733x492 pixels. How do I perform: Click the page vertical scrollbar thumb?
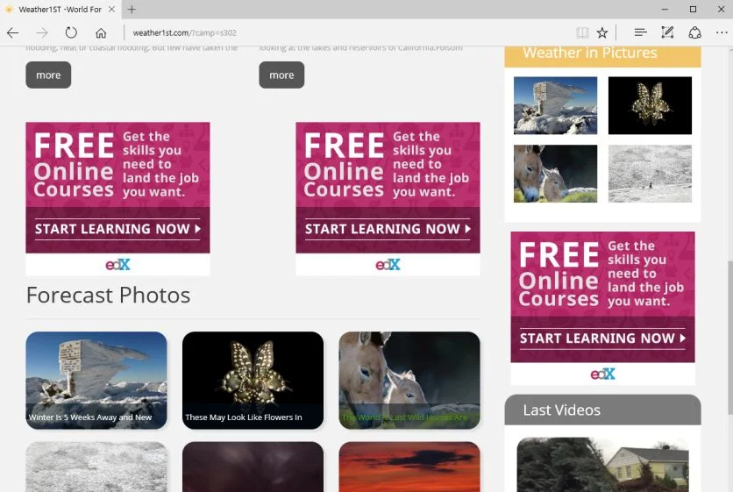tap(729, 337)
